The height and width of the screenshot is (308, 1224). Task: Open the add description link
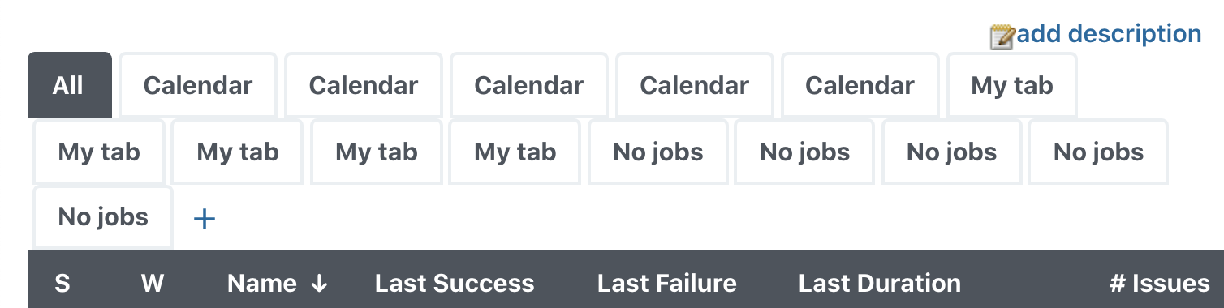1109,34
